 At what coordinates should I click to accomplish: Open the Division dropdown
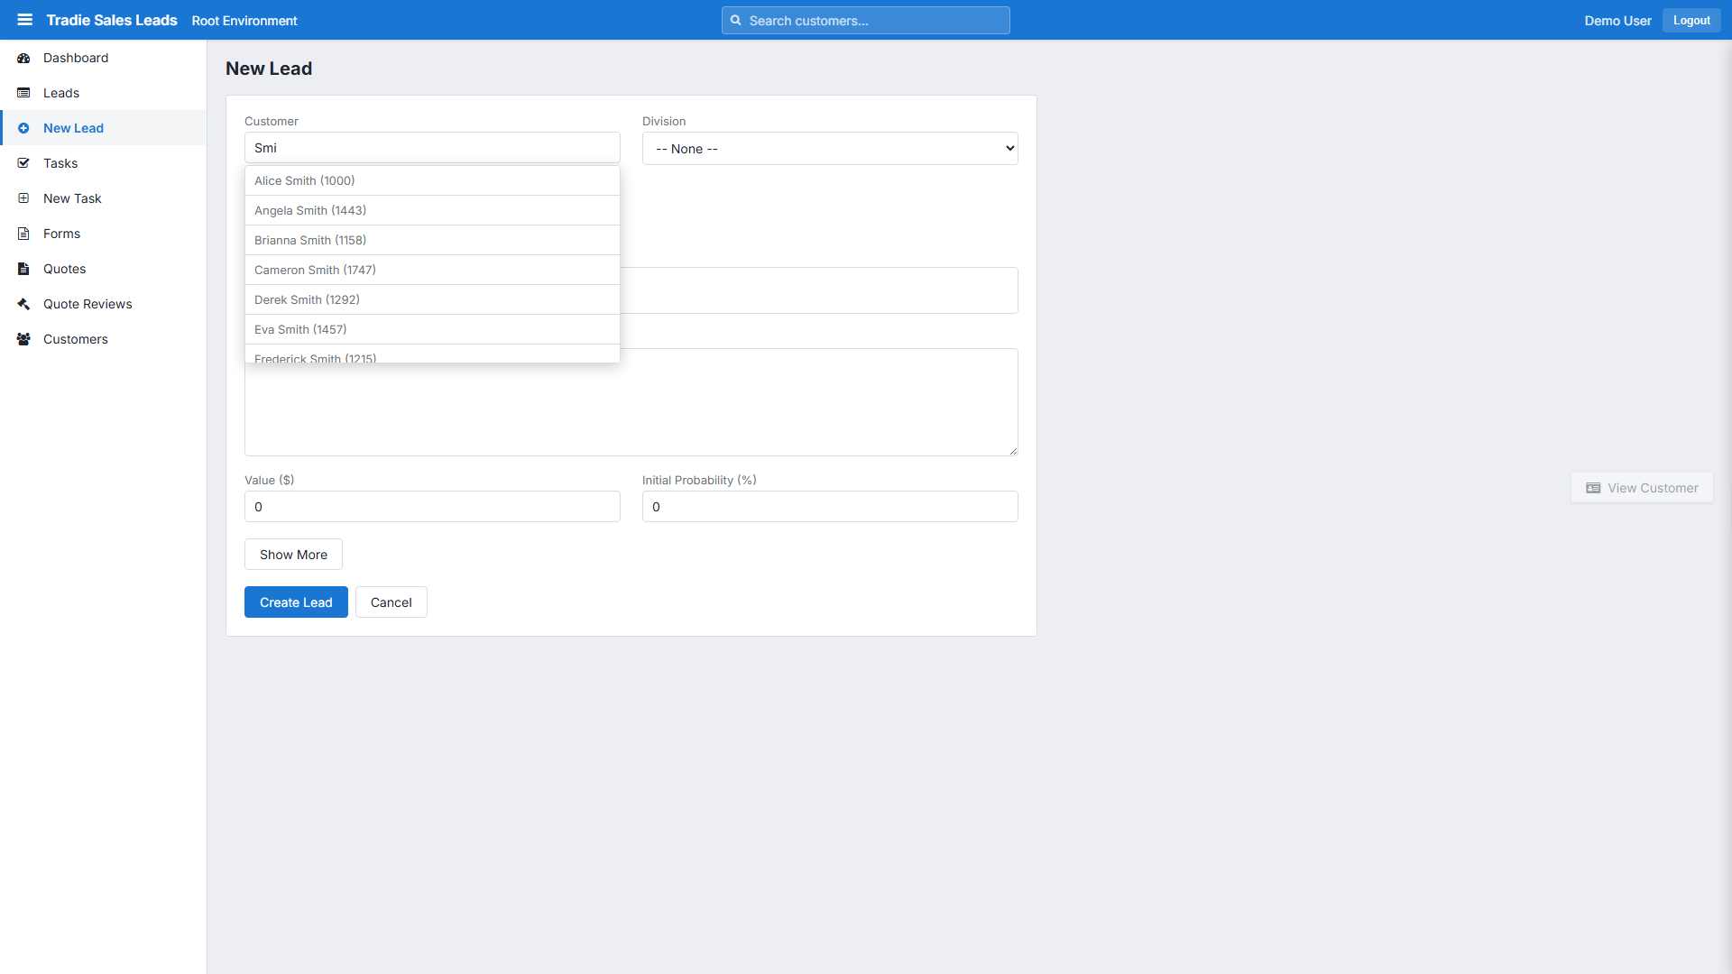830,149
